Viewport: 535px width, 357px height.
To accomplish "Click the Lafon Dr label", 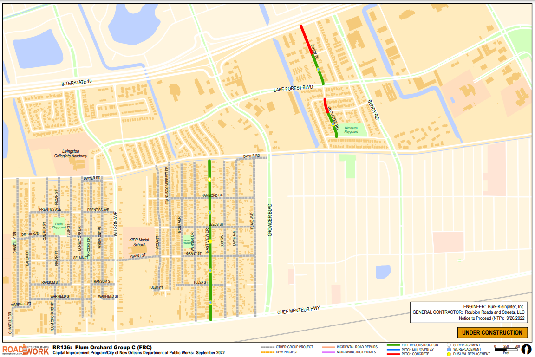I will (x=27, y=258).
